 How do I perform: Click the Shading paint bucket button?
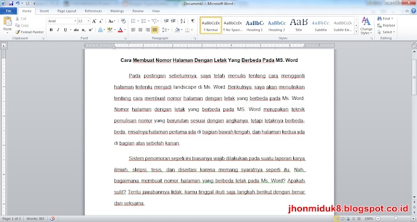pyautogui.click(x=177, y=30)
